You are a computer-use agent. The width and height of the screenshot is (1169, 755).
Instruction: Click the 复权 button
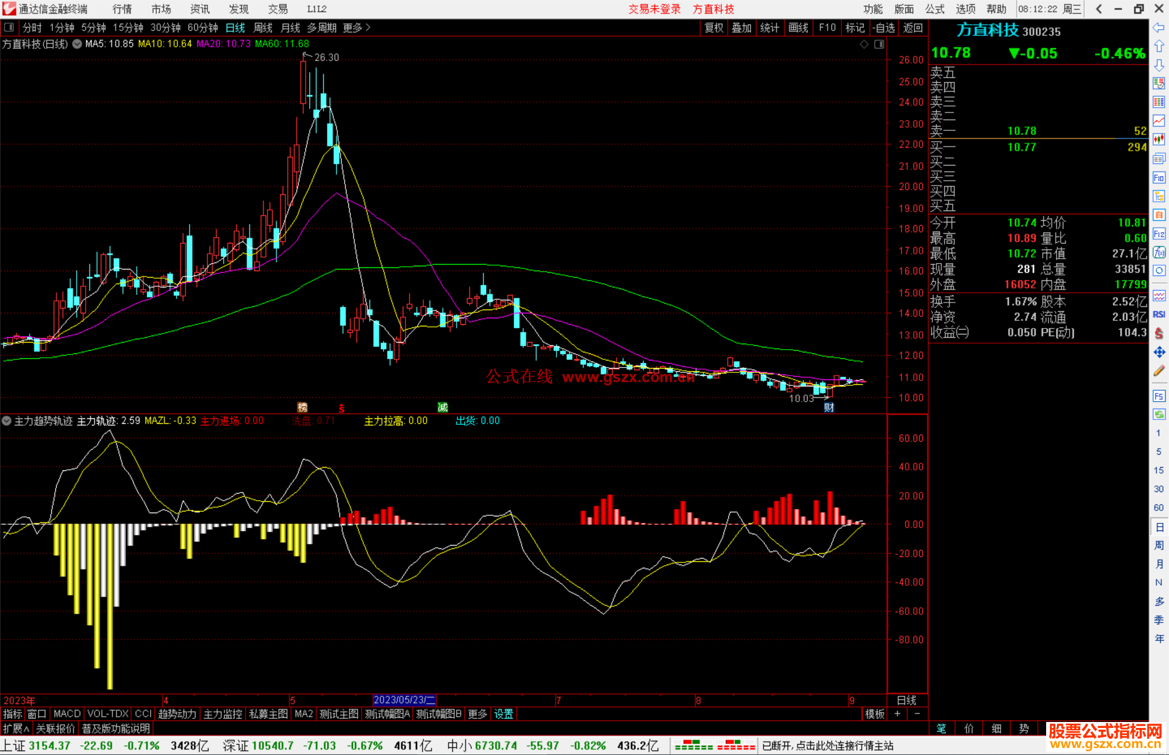[713, 28]
